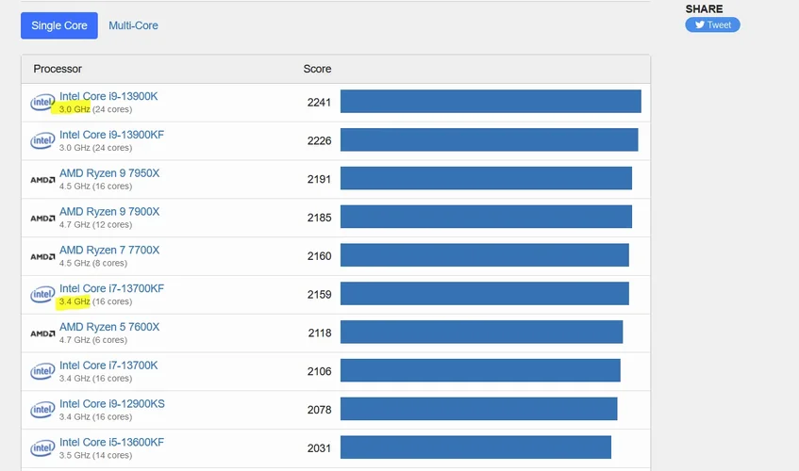The height and width of the screenshot is (471, 799).
Task: Click the Intel logo beside Core i7-13700KF
Action: pyautogui.click(x=42, y=295)
